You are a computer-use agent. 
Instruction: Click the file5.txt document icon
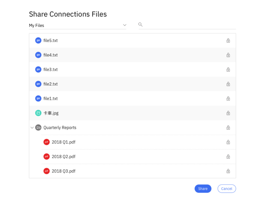[38, 41]
